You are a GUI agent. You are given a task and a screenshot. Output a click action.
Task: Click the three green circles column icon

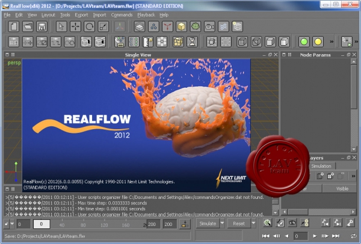point(134,42)
